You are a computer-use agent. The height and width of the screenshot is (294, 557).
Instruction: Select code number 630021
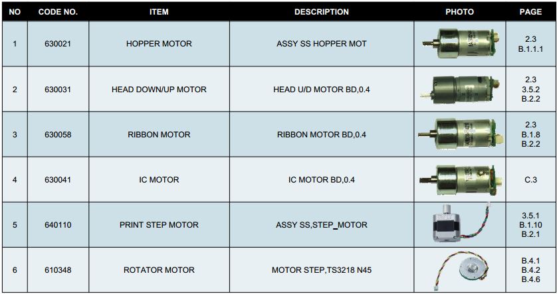[x=58, y=44]
